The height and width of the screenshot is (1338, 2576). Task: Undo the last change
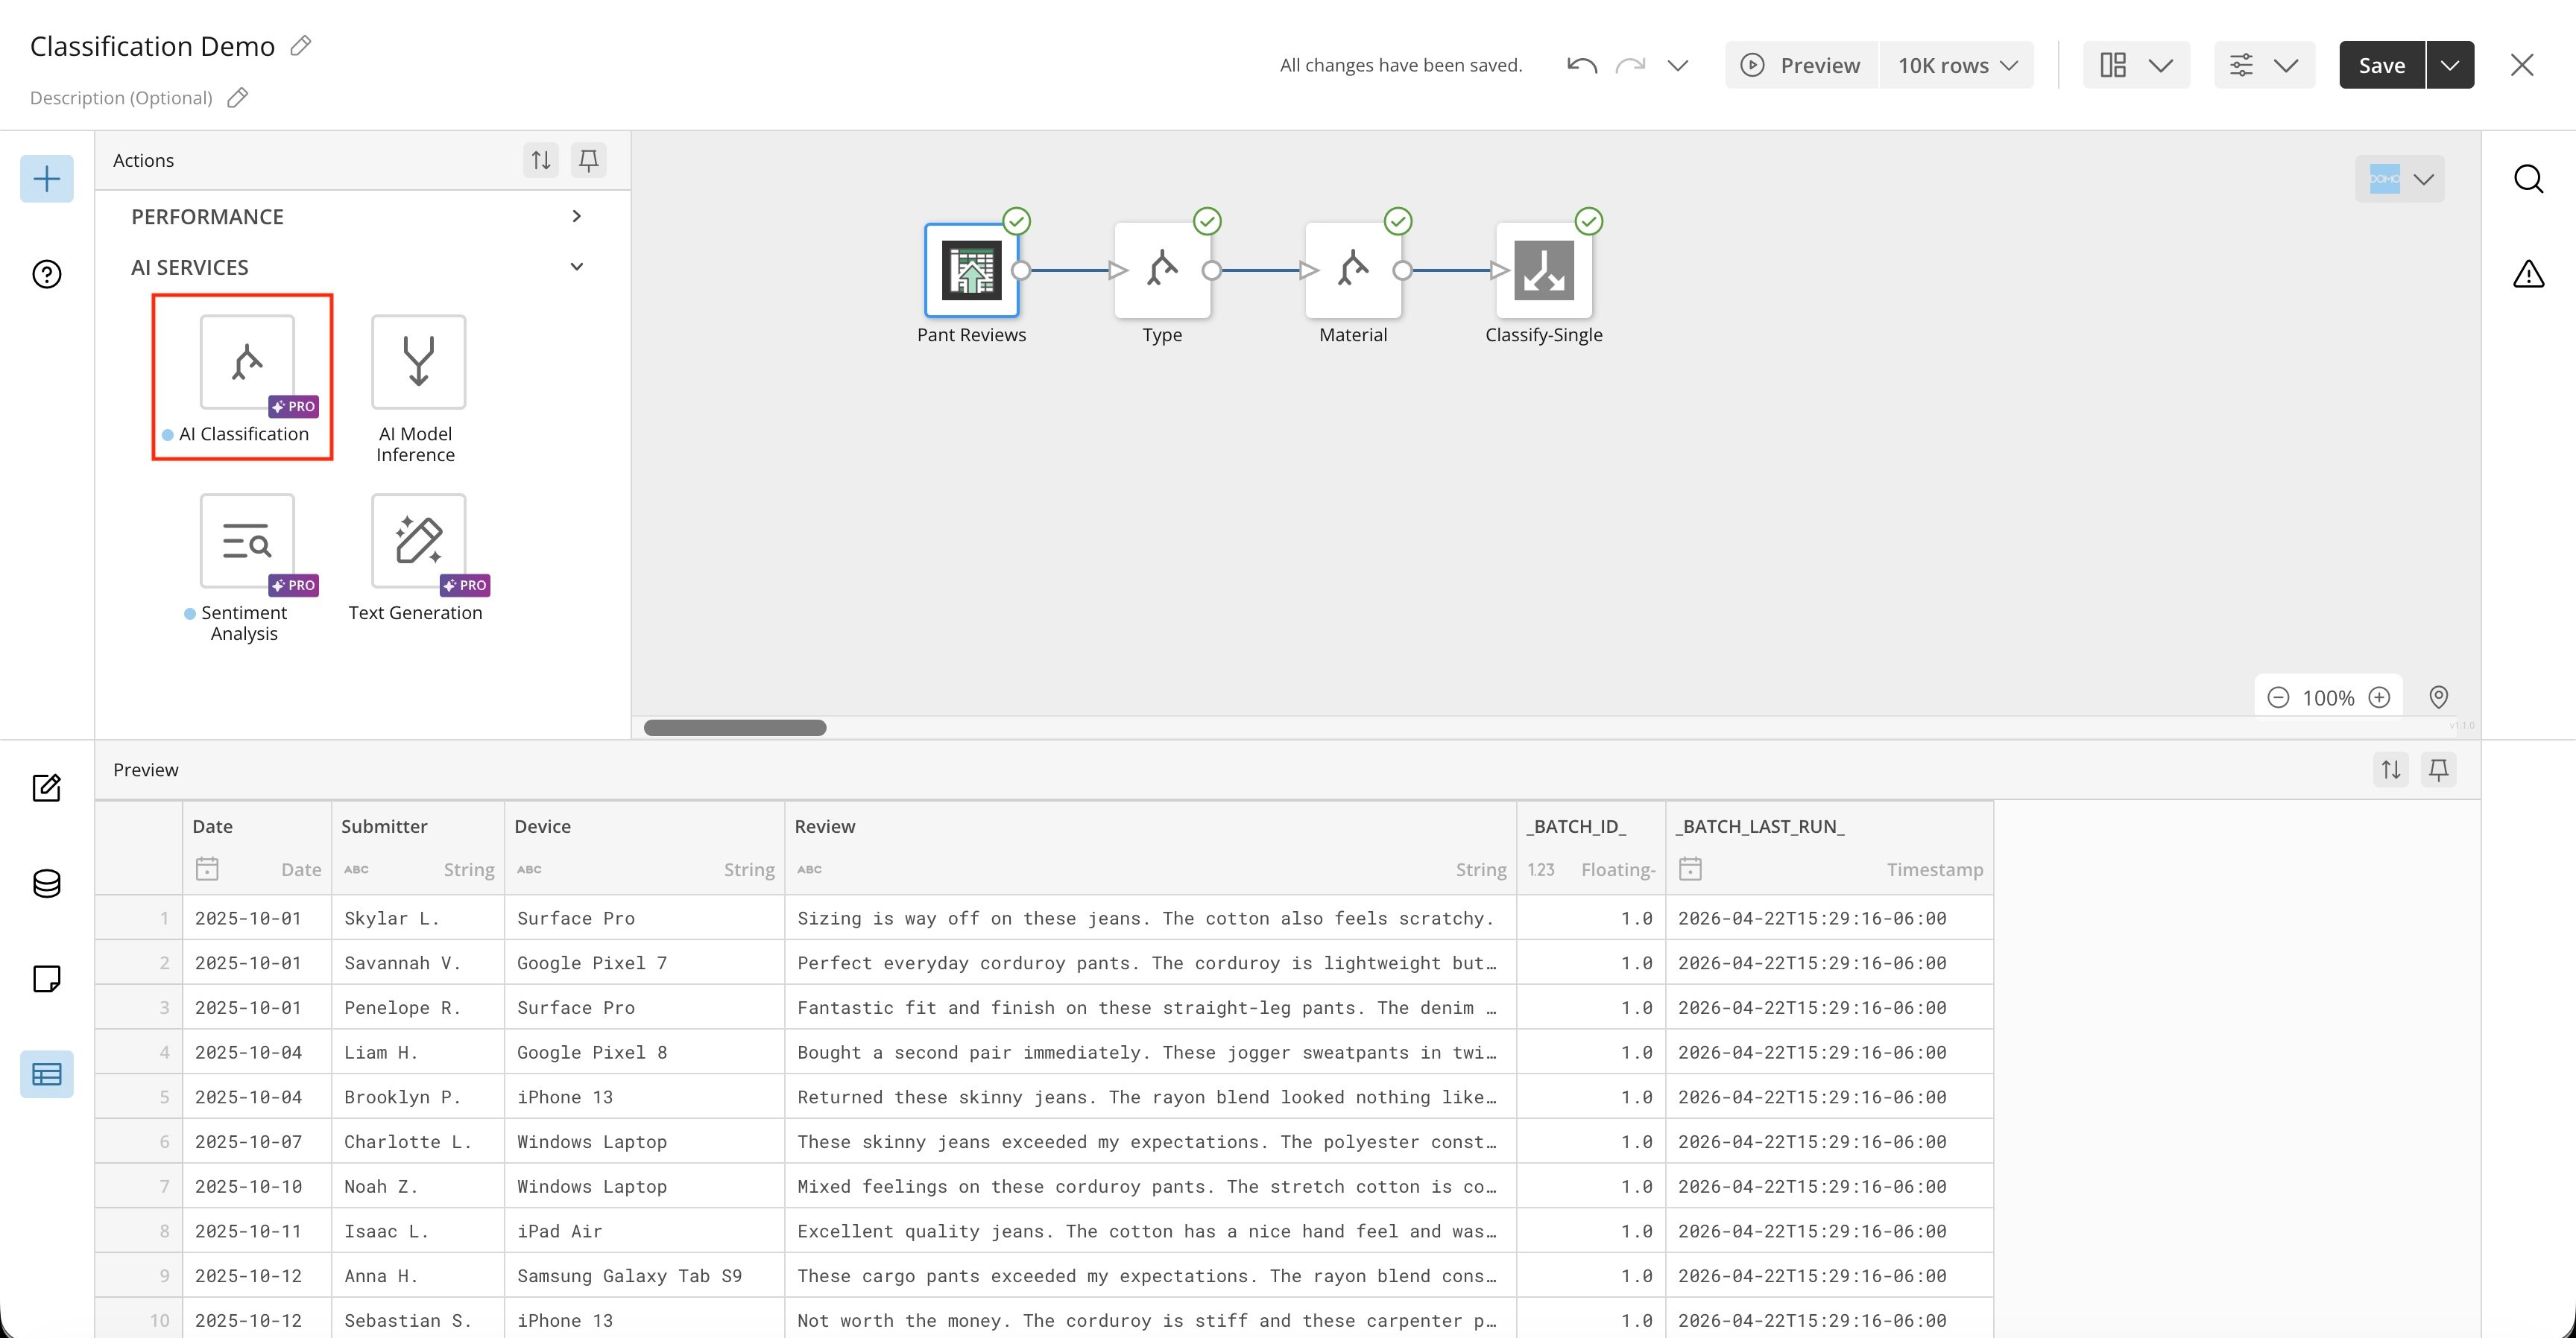tap(1581, 65)
